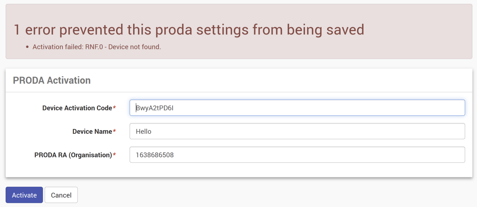477x207 pixels.
Task: Click the PRODA RA (Organisation) input field
Action: click(297, 155)
